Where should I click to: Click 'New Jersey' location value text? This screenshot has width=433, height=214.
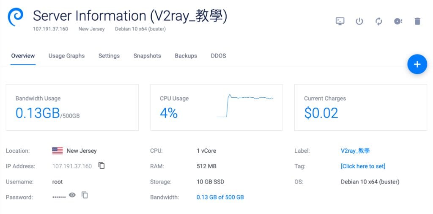tap(82, 151)
